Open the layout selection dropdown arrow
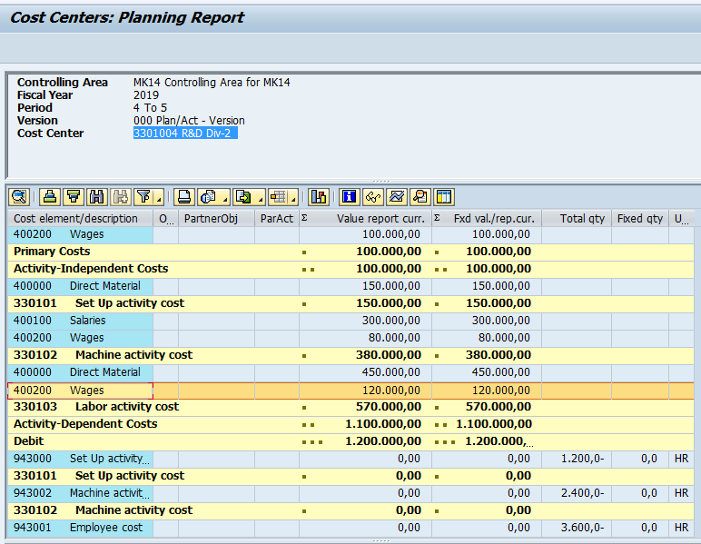Image resolution: width=701 pixels, height=544 pixels. pos(293,199)
